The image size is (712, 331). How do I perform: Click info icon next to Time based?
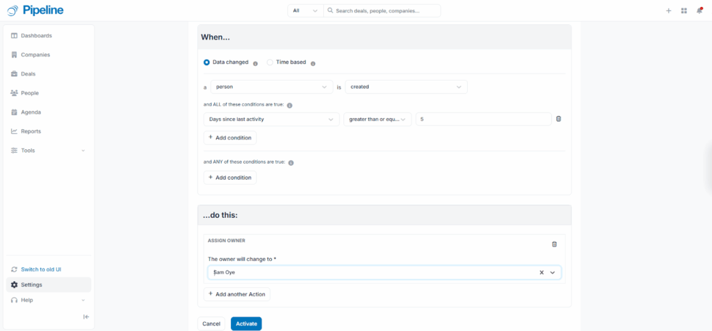(x=313, y=63)
